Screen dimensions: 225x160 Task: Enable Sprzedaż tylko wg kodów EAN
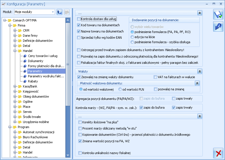coord(79,38)
